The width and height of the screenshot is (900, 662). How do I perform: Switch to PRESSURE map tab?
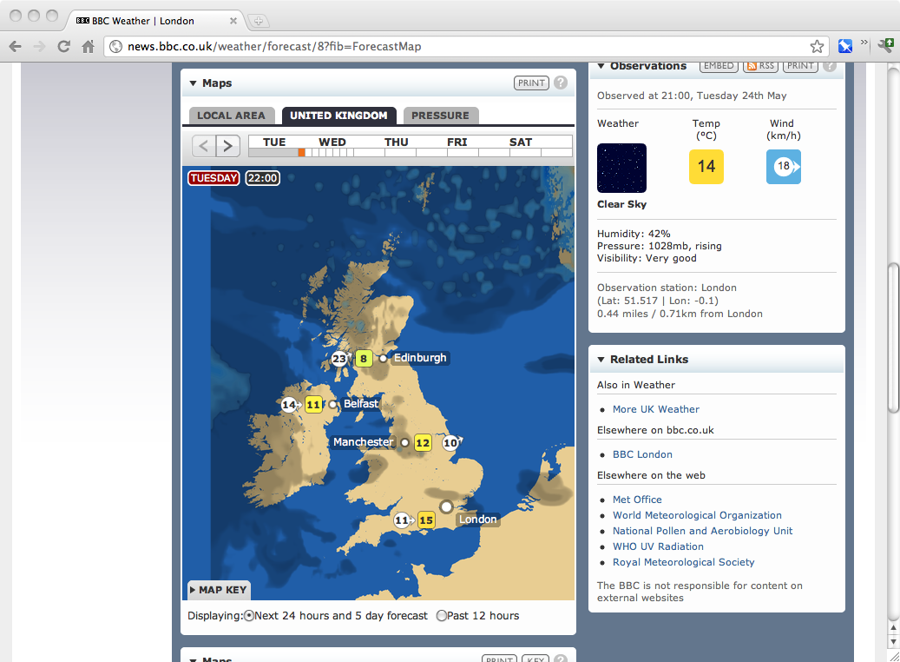point(440,116)
